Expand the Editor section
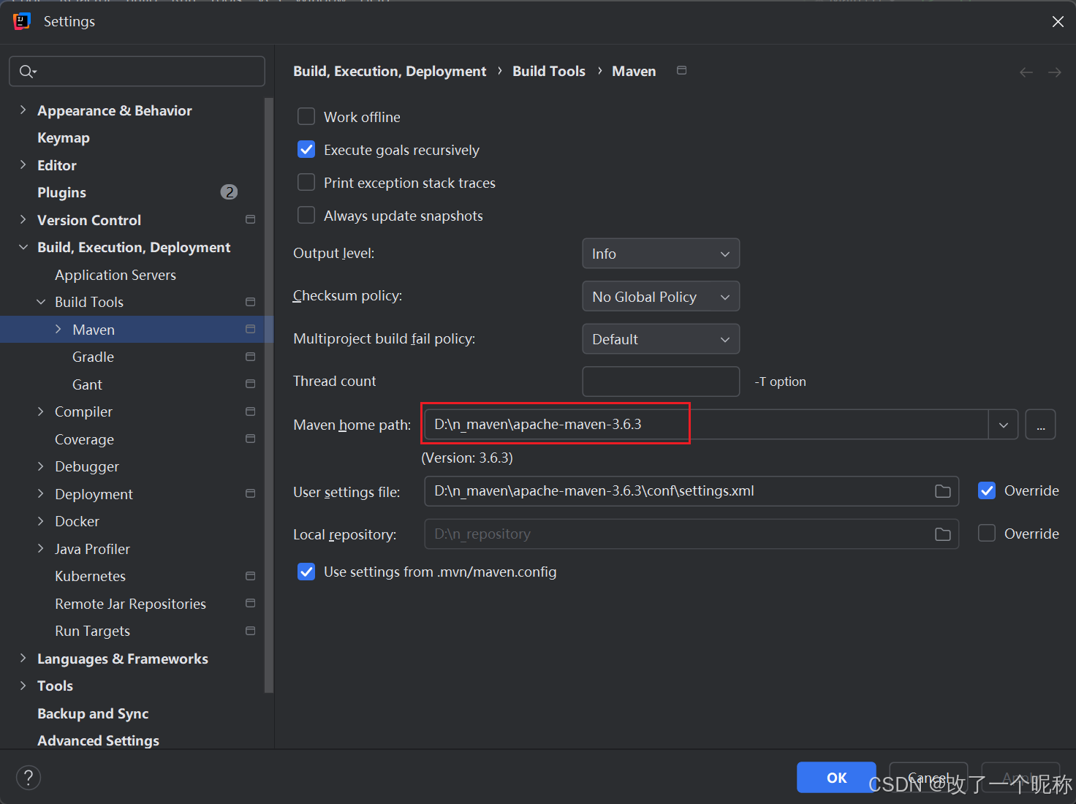Viewport: 1076px width, 804px height. (23, 164)
